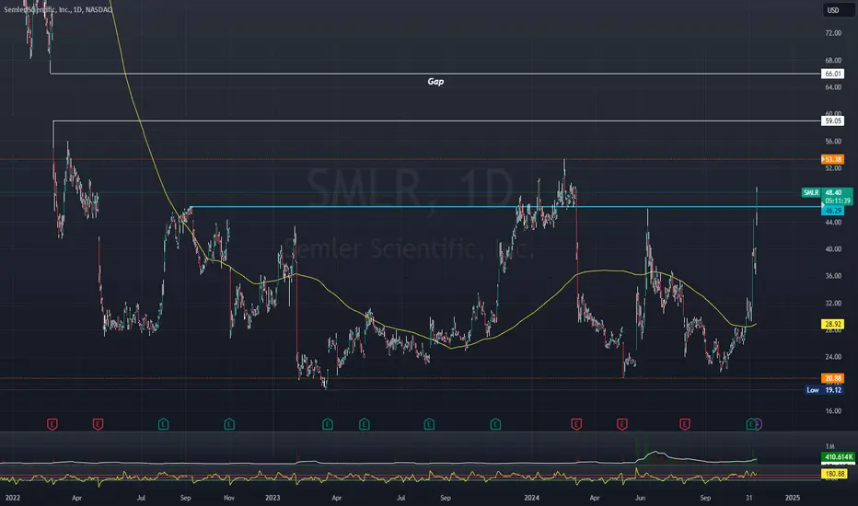858x506 pixels.
Task: Click the yellow 28.92 moving average label
Action: (832, 325)
